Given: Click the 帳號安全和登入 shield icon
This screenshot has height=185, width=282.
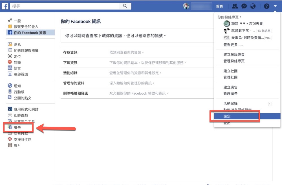Looking at the screenshot, I should [x=10, y=26].
